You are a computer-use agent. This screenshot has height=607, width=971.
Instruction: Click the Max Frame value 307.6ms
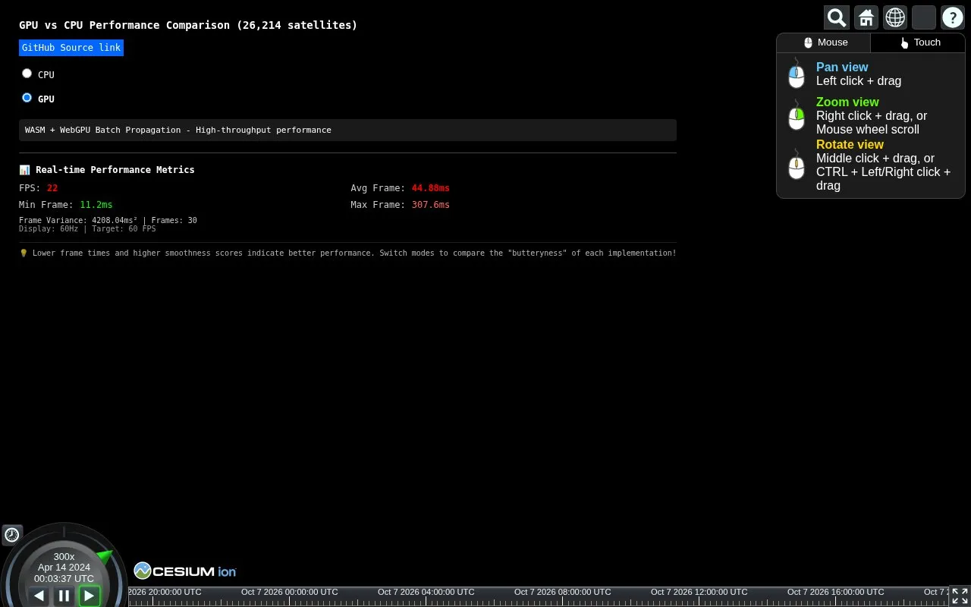431,205
